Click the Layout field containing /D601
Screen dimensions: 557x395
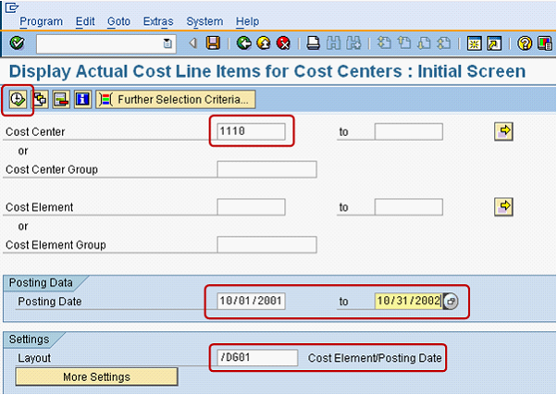coord(257,357)
